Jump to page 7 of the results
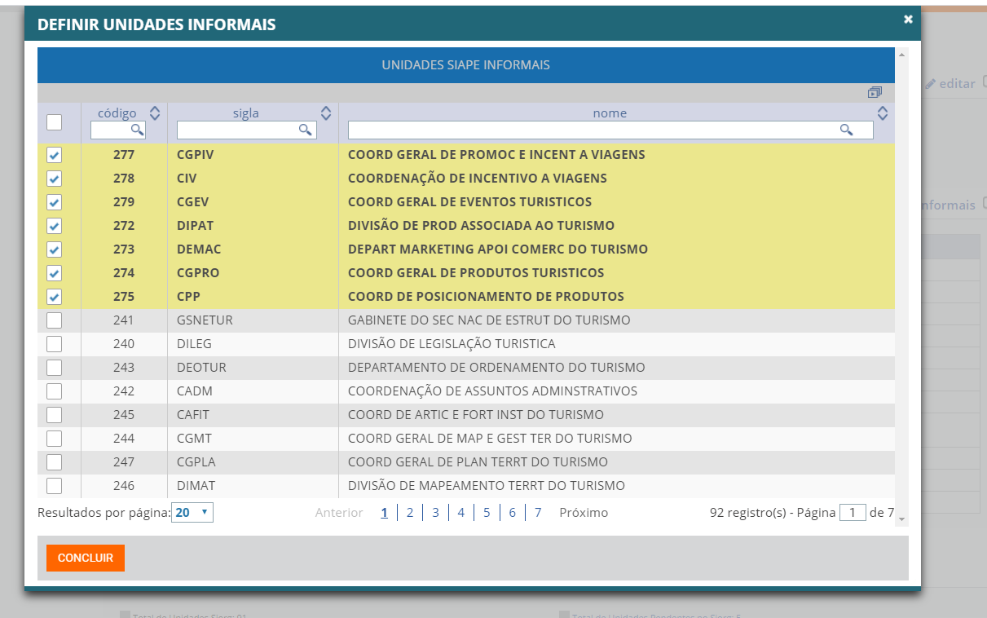The width and height of the screenshot is (987, 618). [x=537, y=512]
